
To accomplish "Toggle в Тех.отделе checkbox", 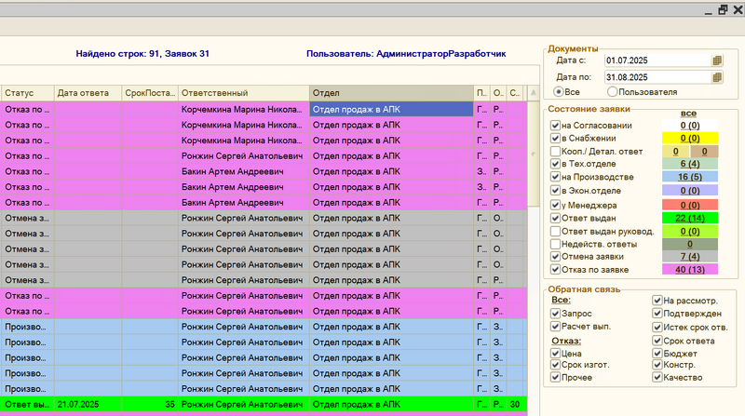I will [x=555, y=164].
